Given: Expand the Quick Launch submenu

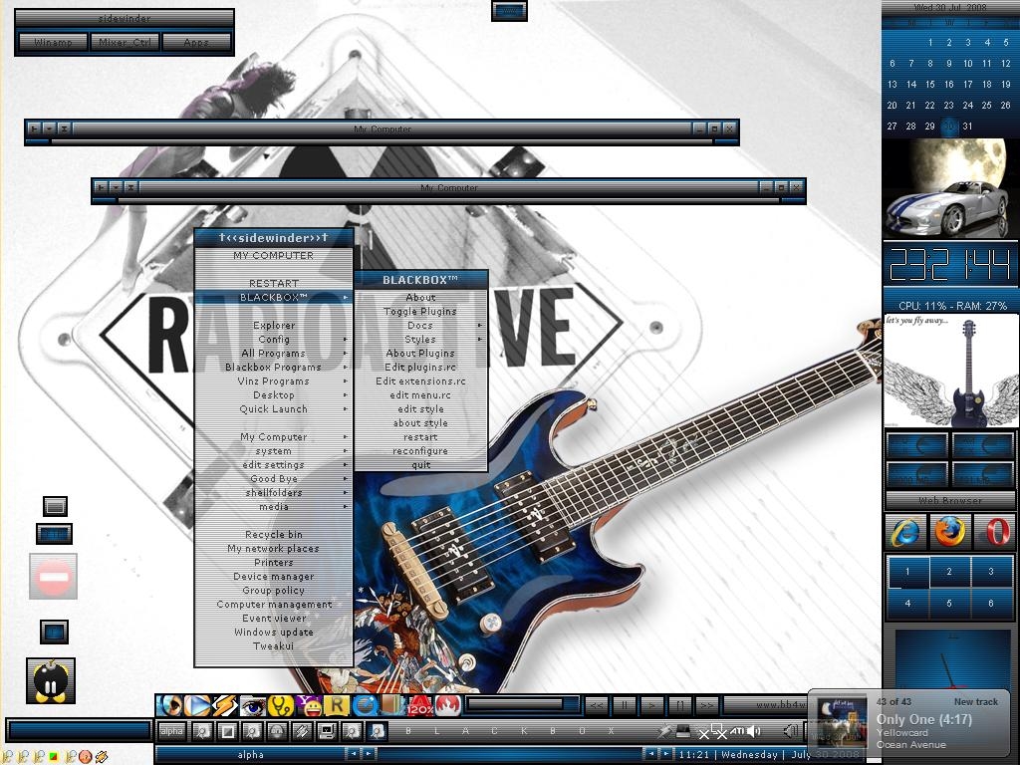Looking at the screenshot, I should click(274, 409).
